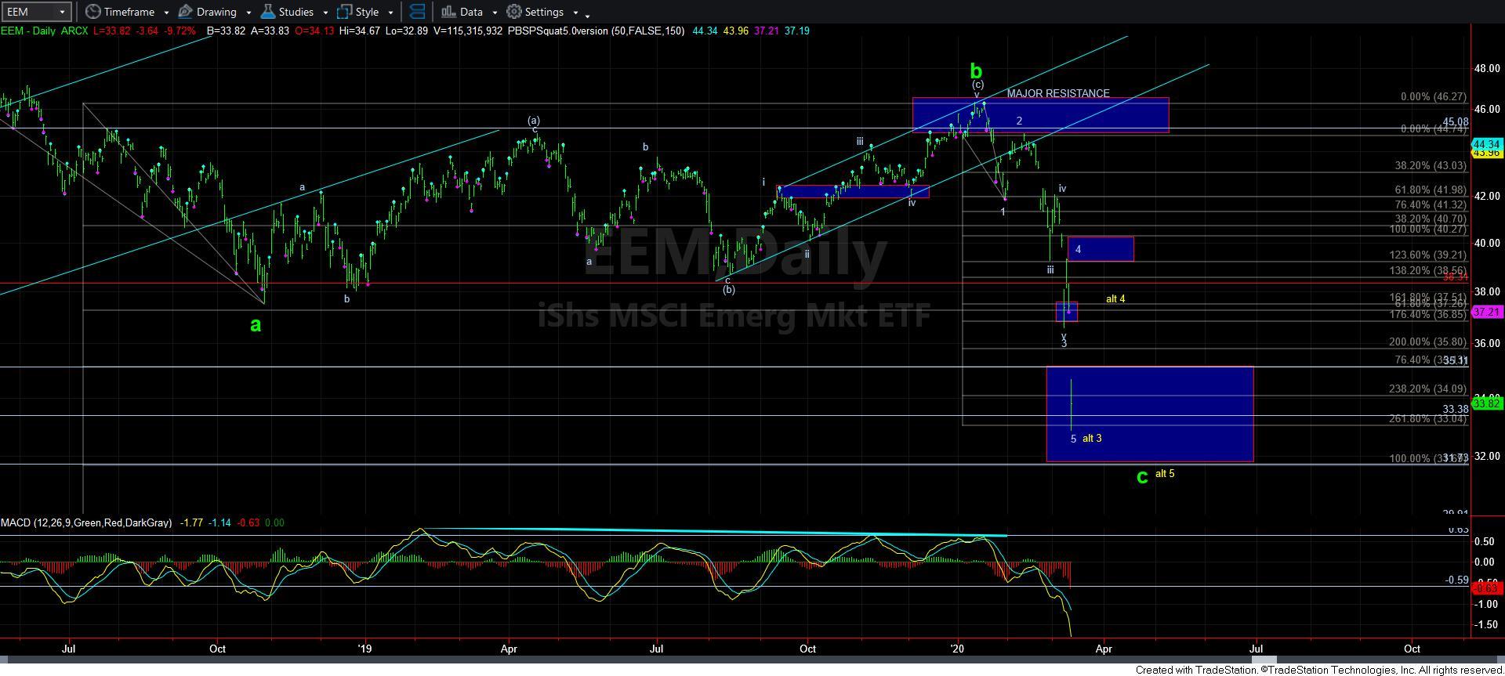Click the high 'Hi=34.67' value
Viewport: 1505px width, 676px height.
click(360, 31)
